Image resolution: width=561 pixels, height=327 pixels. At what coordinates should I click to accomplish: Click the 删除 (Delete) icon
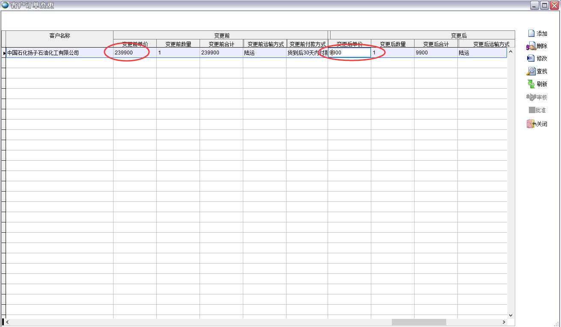[x=531, y=46]
